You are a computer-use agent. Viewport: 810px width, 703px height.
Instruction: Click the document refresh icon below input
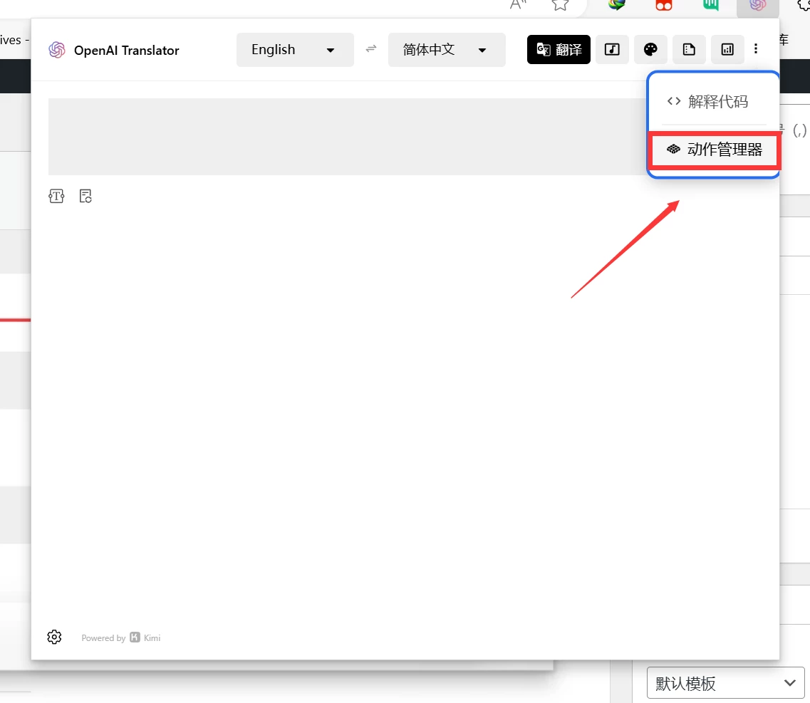[x=85, y=197]
